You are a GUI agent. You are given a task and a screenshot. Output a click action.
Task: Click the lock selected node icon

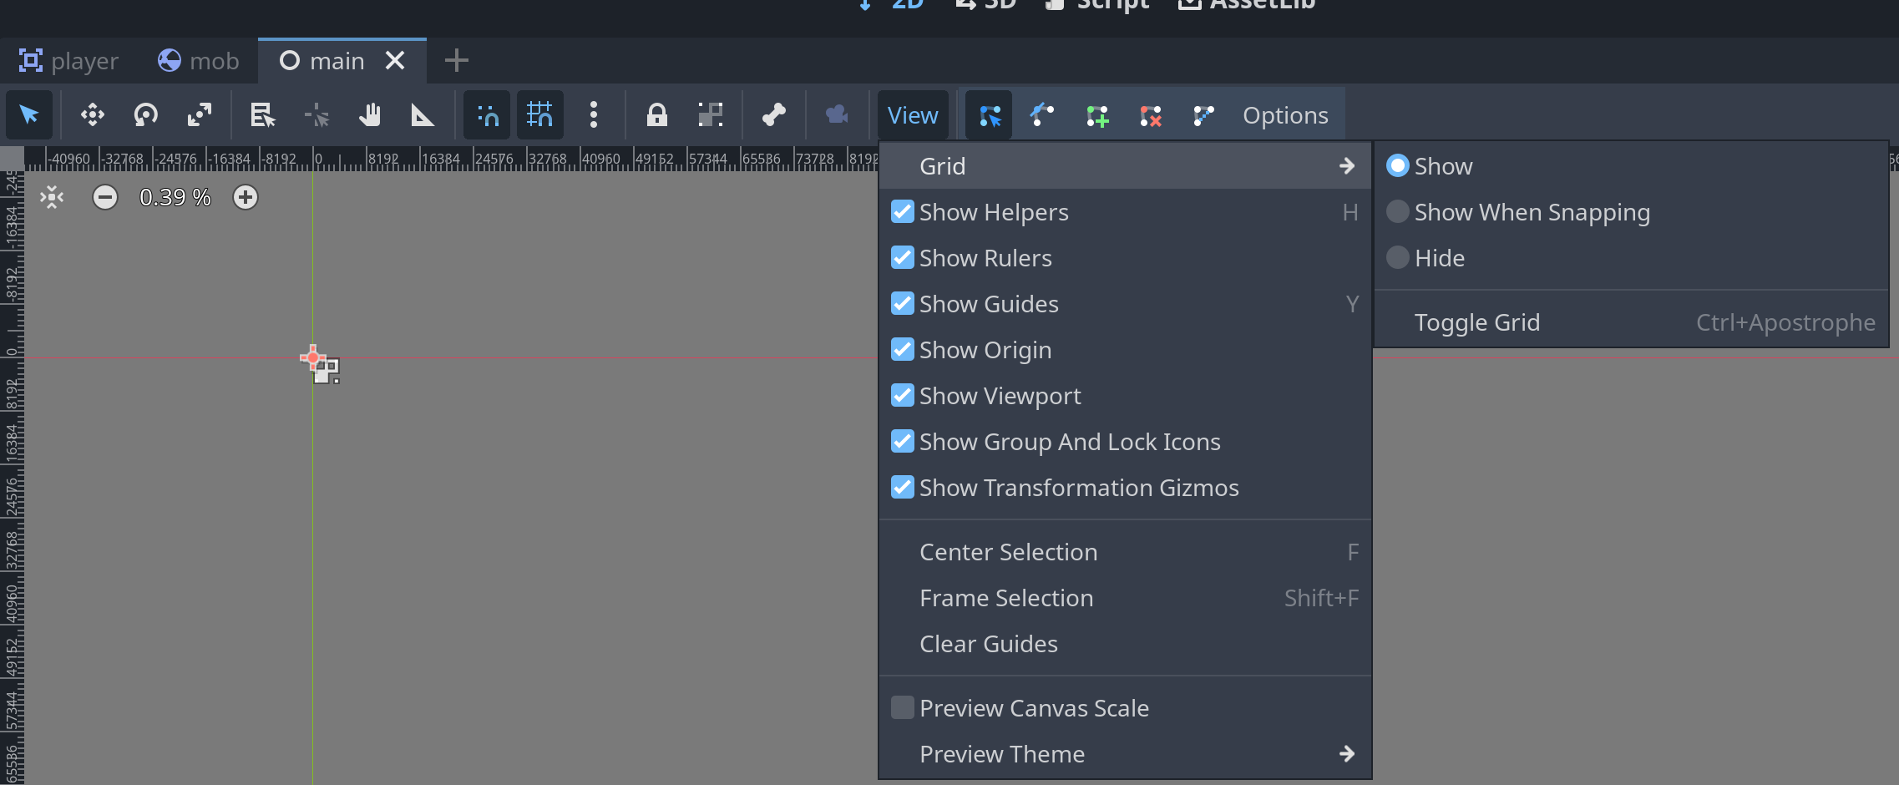coord(656,114)
